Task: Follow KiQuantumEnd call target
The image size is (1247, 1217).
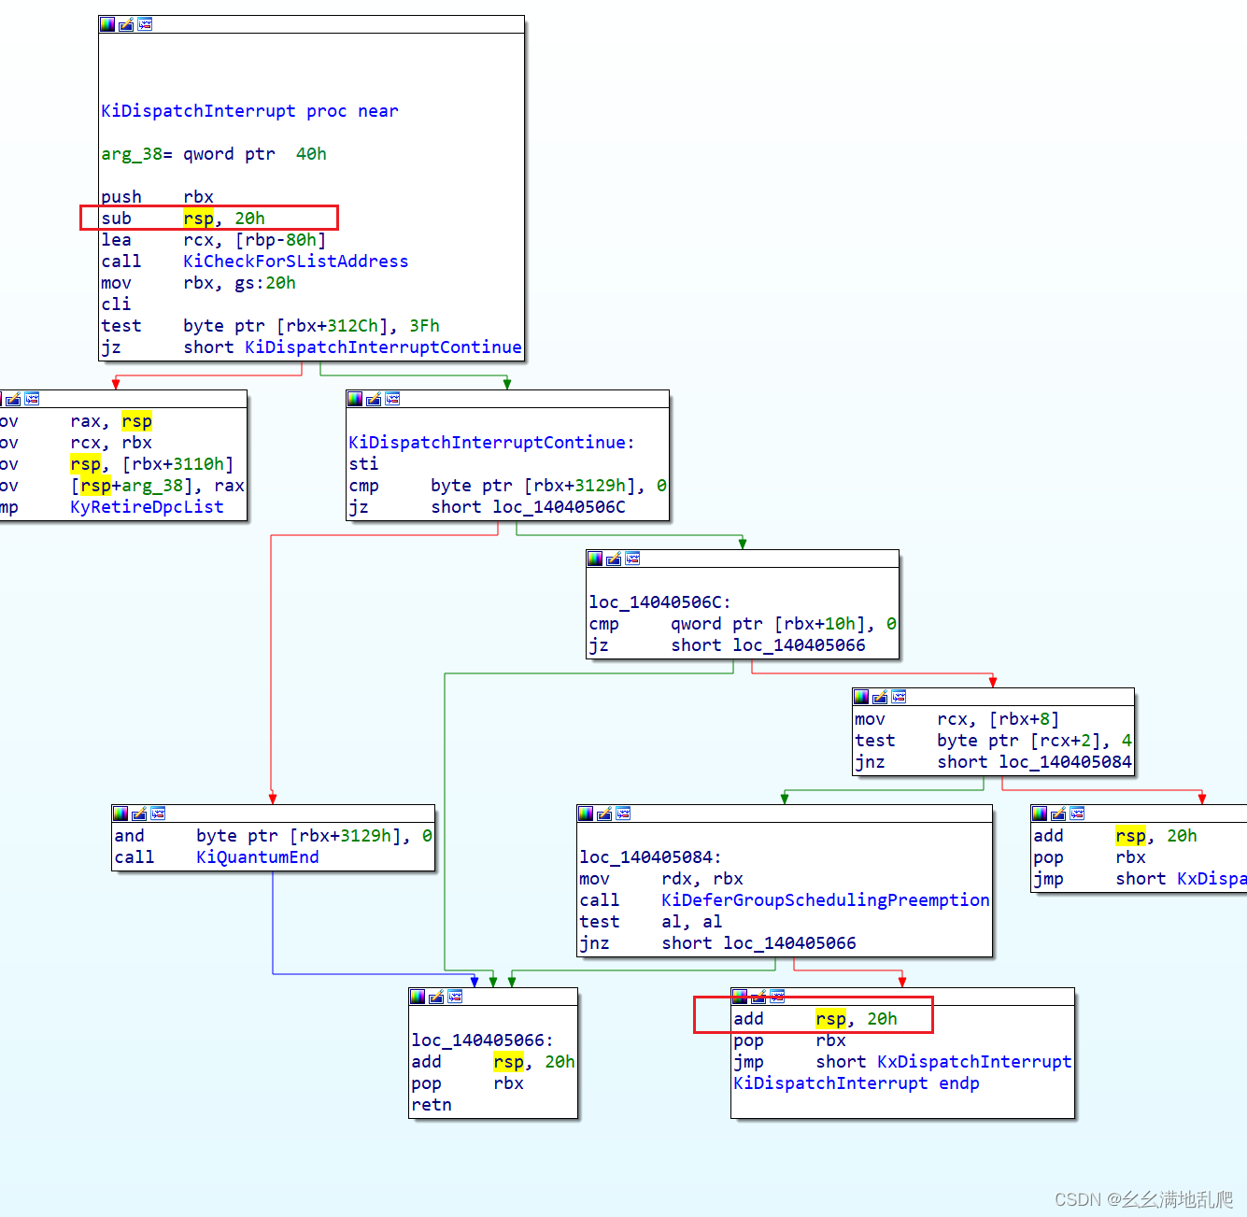Action: pyautogui.click(x=258, y=857)
